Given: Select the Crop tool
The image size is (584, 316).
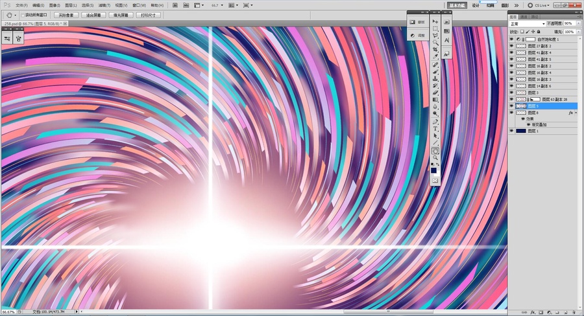Looking at the screenshot, I should pyautogui.click(x=435, y=49).
